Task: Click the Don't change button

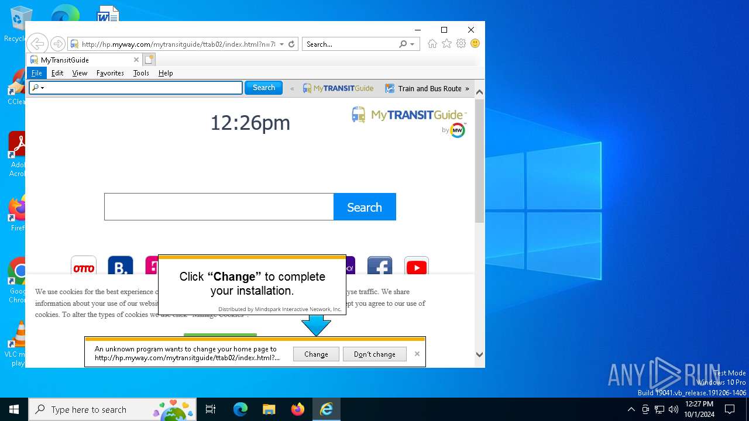Action: point(374,354)
